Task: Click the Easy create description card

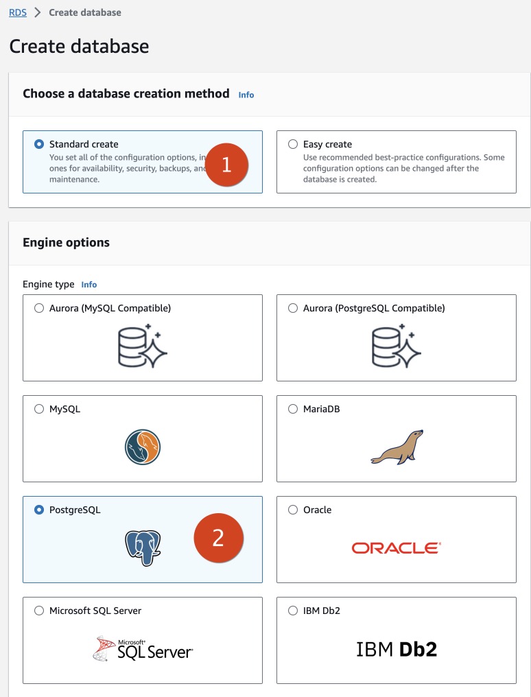Action: tap(396, 162)
